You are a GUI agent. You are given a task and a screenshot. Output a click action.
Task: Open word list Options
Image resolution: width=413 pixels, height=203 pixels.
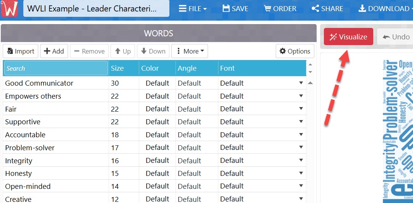295,51
